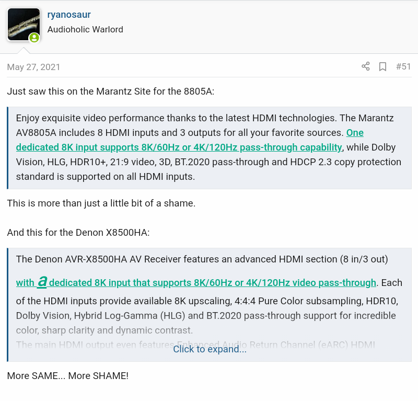
Task: Open the ryanosaur username profile link
Action: (68, 15)
